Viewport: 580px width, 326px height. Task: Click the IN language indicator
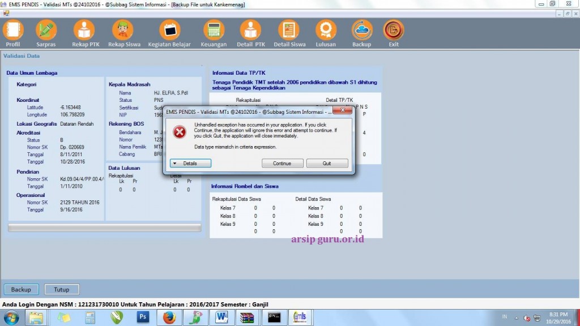[505, 317]
